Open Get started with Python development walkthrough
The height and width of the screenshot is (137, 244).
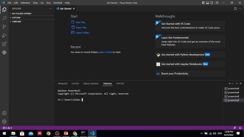190,55
